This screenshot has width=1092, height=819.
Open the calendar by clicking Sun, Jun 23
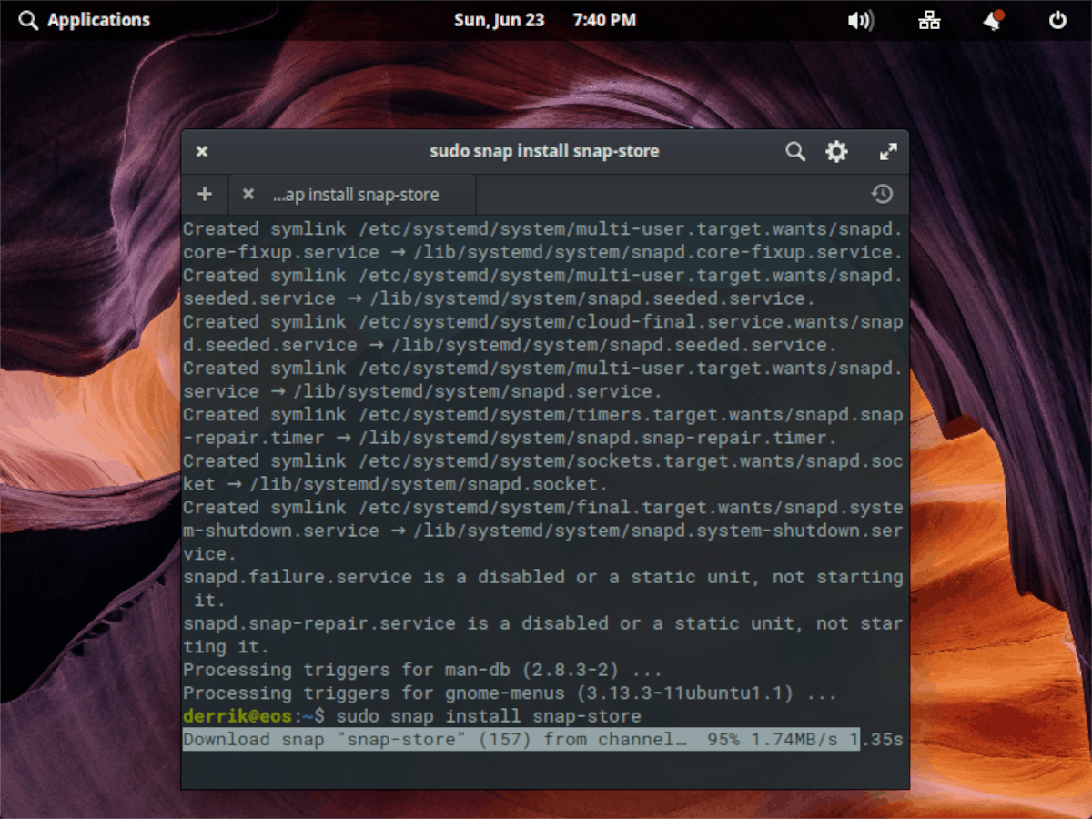pyautogui.click(x=500, y=19)
